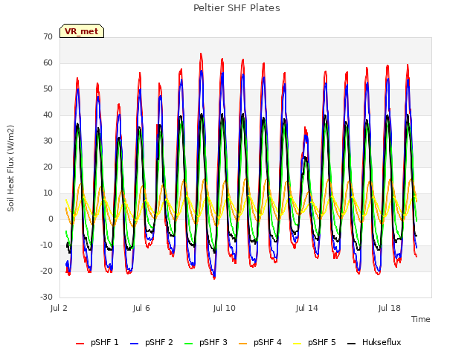Toggle pSHF 1 series in legend

(x=97, y=342)
